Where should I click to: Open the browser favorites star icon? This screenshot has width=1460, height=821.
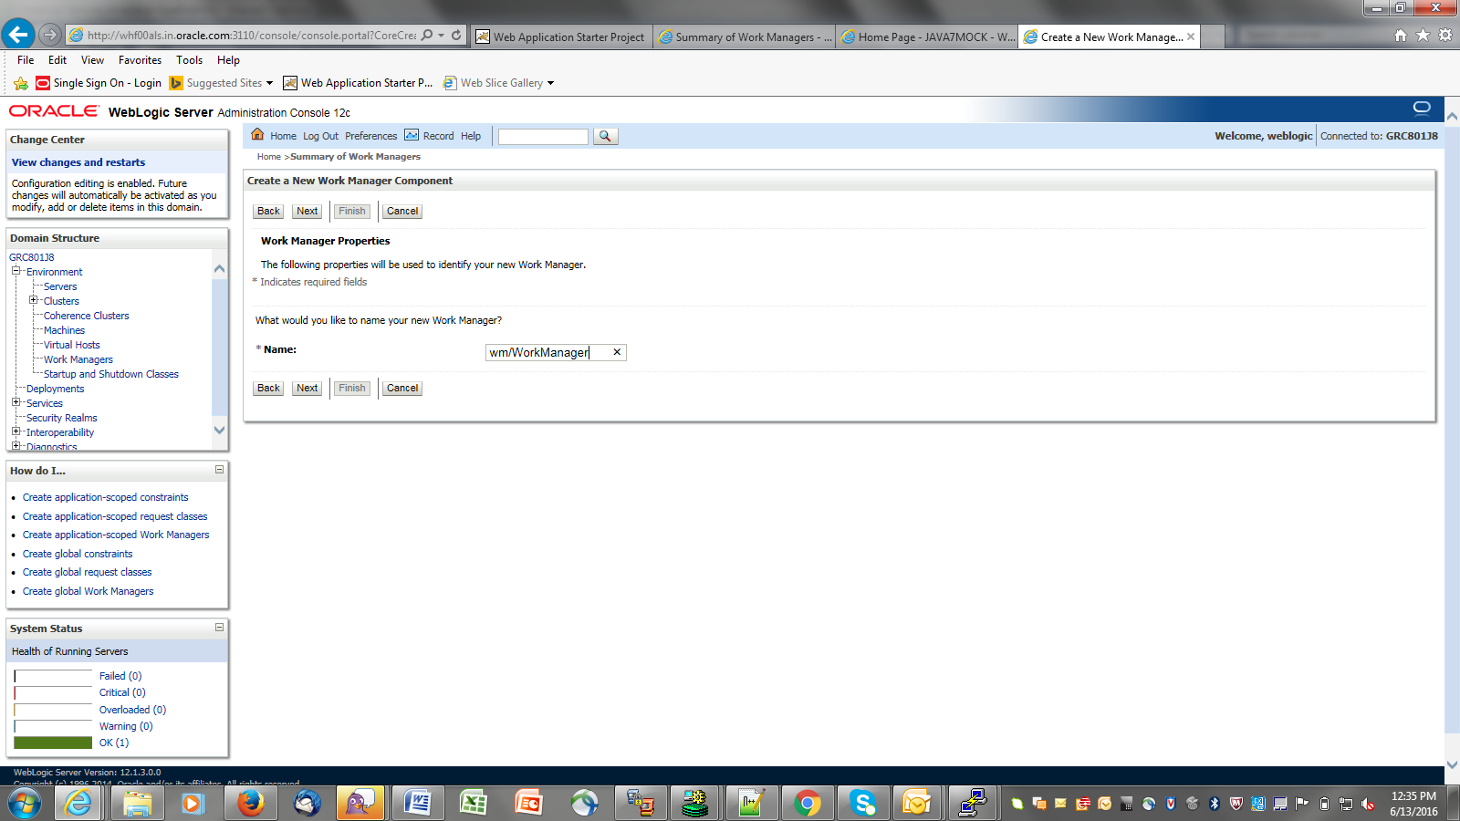click(x=1423, y=36)
